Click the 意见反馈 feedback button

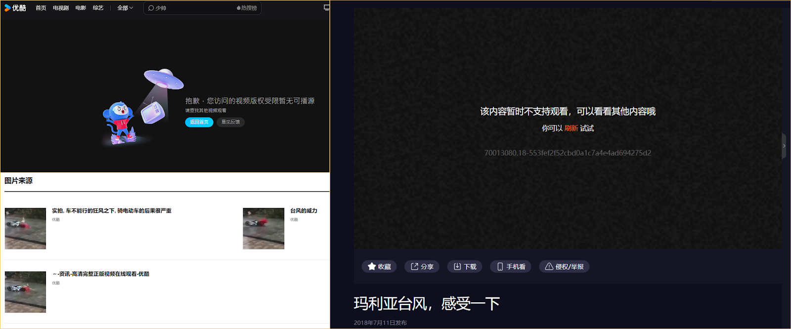(230, 122)
